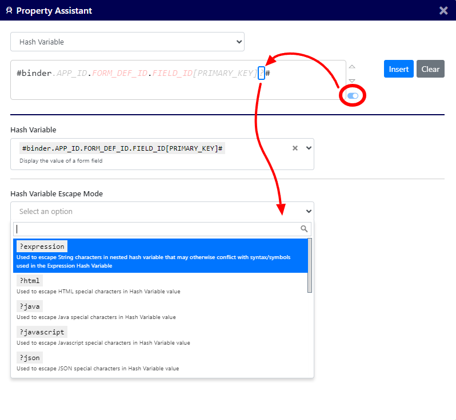456x420 pixels.
Task: Click the FIELD_ID placeholder in the editor
Action: (173, 73)
